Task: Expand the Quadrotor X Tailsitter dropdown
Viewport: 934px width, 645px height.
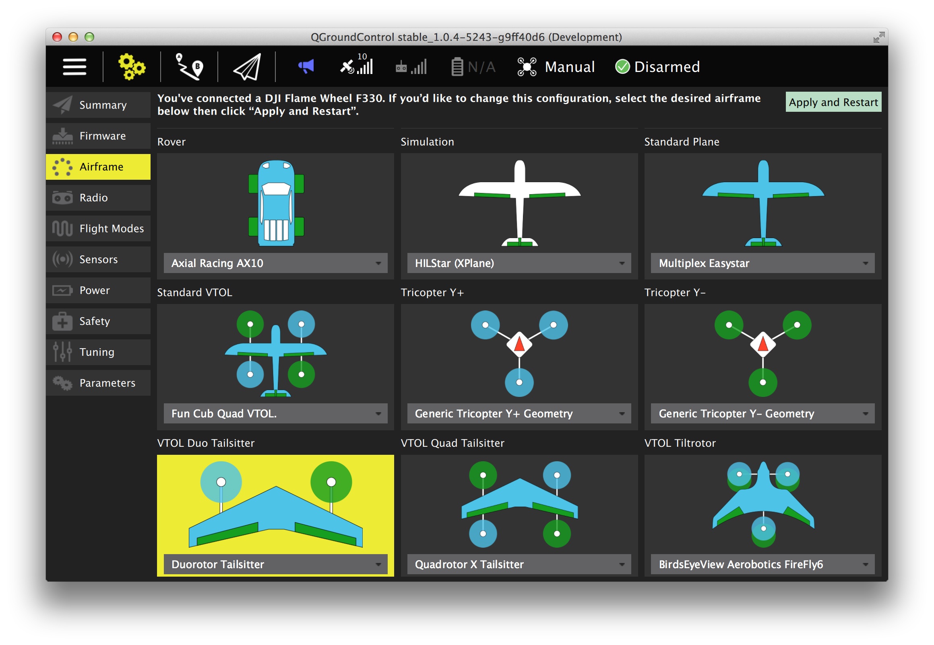Action: click(x=519, y=564)
